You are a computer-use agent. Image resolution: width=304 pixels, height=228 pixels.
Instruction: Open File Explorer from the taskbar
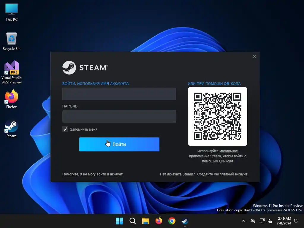(x=145, y=221)
